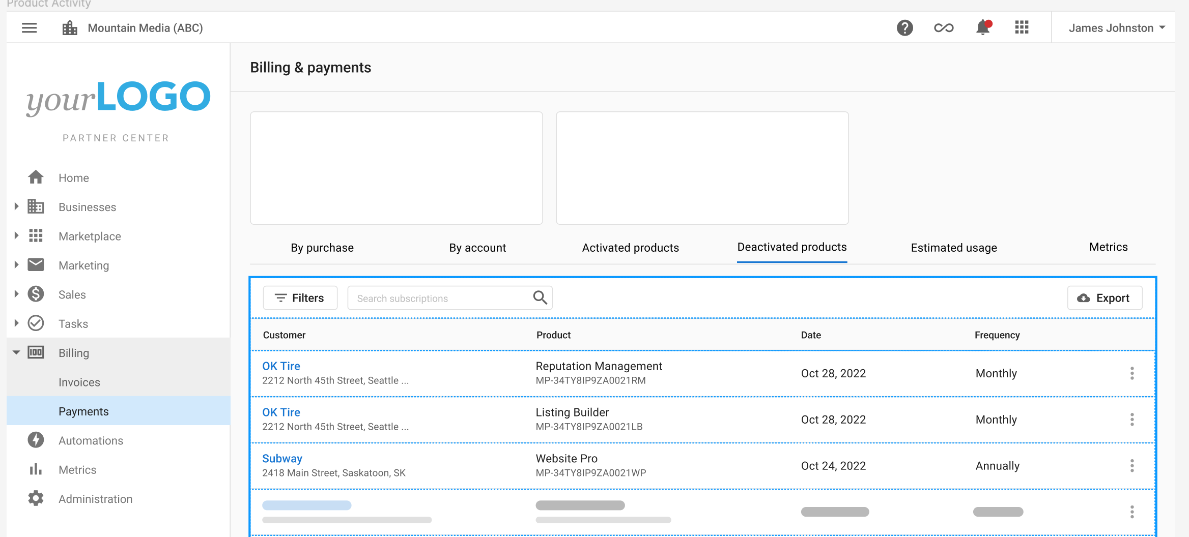Click the Marketing envelope icon

click(x=36, y=265)
